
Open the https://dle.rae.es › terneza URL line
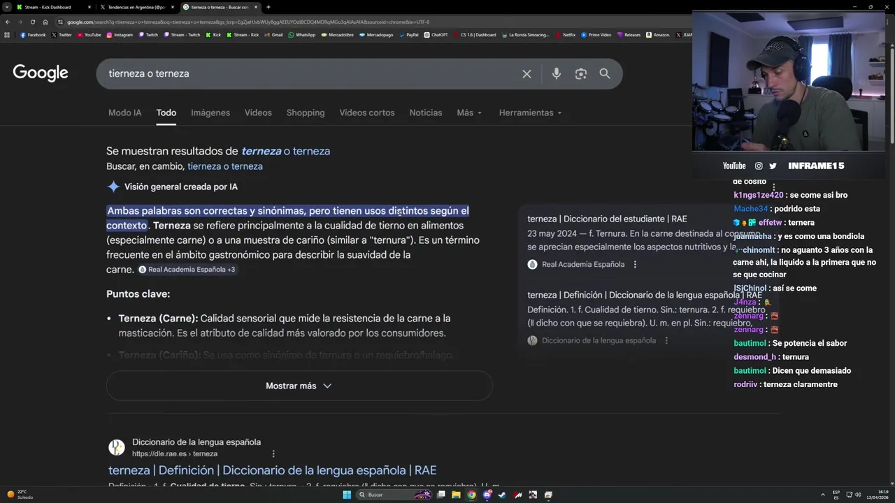point(175,454)
